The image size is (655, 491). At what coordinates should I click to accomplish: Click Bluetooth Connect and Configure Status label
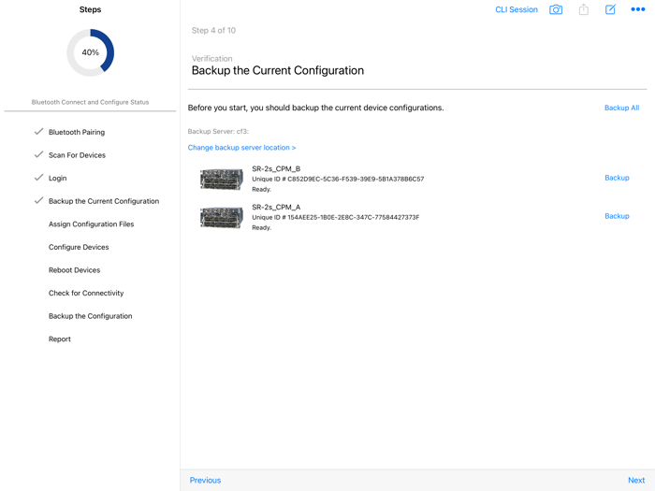[90, 102]
